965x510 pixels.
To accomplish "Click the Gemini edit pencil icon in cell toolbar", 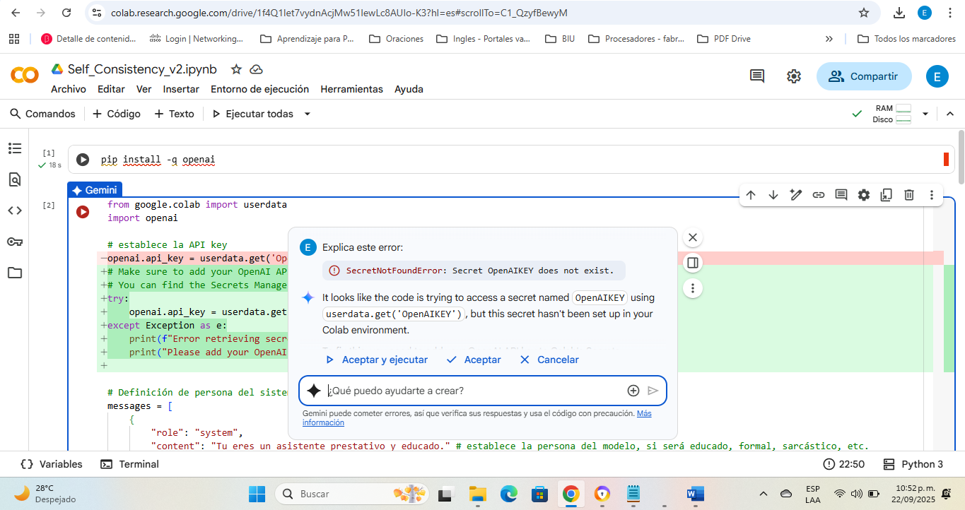I will point(796,195).
